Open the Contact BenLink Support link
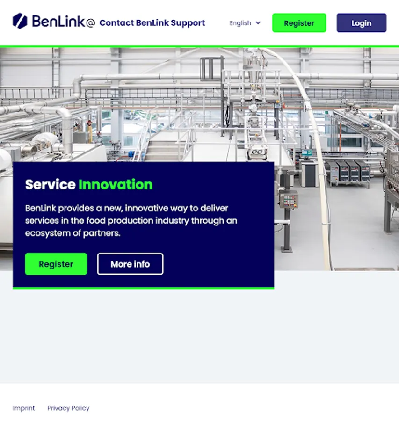 pos(152,23)
